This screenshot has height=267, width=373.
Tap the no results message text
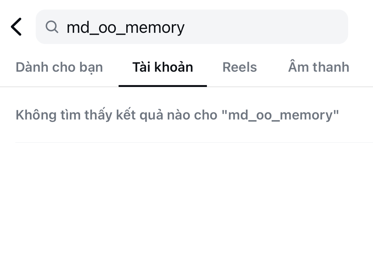[x=177, y=115]
